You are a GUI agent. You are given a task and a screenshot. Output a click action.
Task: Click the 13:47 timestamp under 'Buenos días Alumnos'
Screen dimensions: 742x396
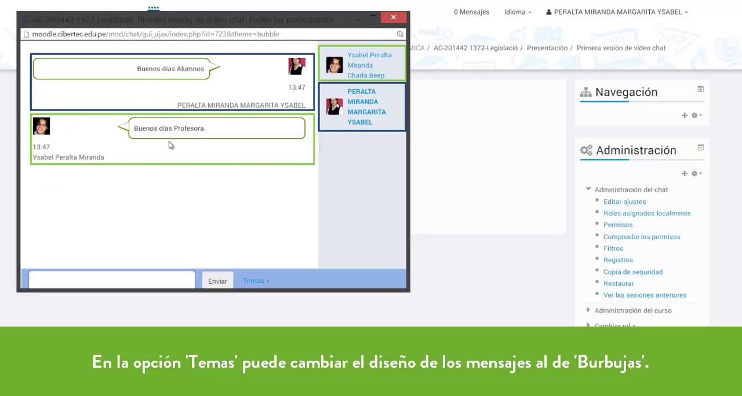297,87
